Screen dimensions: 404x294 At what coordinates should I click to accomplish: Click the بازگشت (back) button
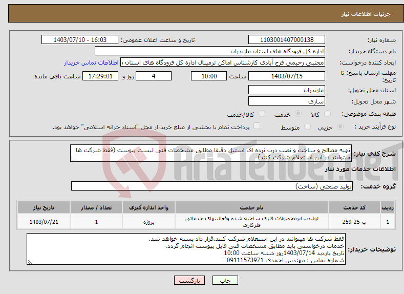tap(189, 280)
